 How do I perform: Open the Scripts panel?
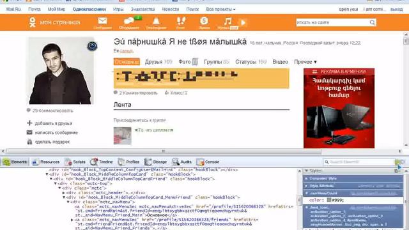point(75,162)
